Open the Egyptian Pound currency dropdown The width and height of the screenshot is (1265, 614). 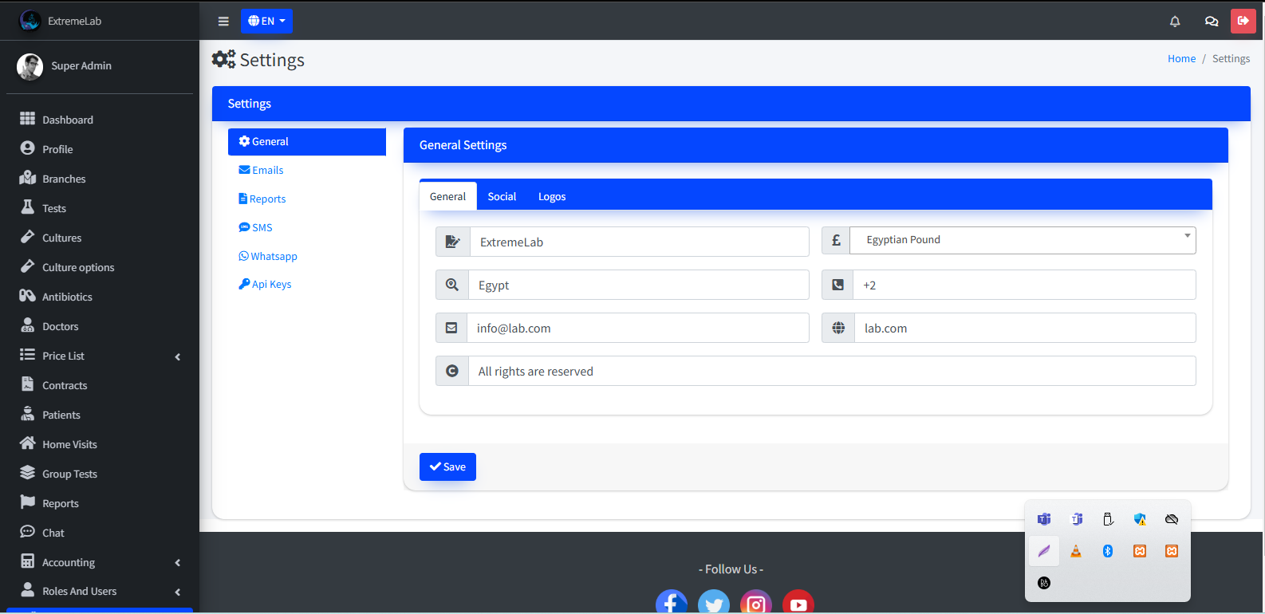coord(1022,240)
